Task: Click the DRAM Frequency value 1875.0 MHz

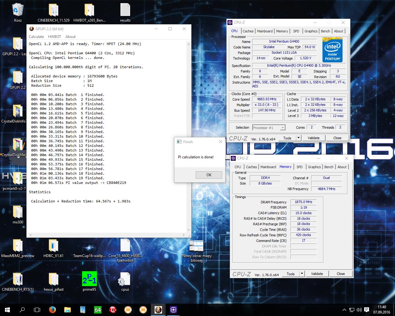Action: tap(303, 202)
